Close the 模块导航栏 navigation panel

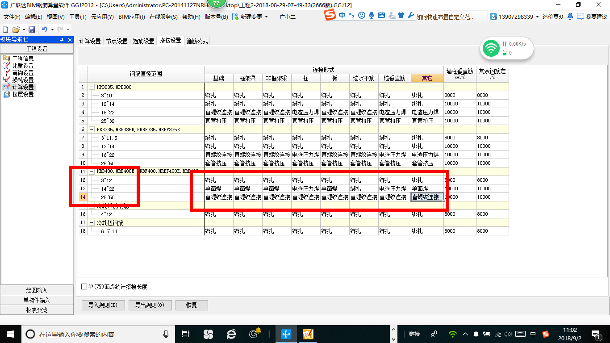70,40
